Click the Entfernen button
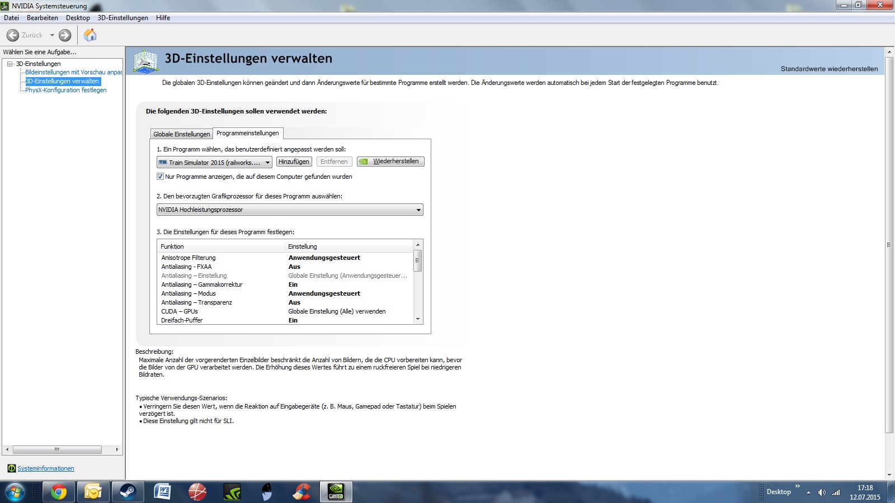The image size is (895, 503). click(334, 162)
